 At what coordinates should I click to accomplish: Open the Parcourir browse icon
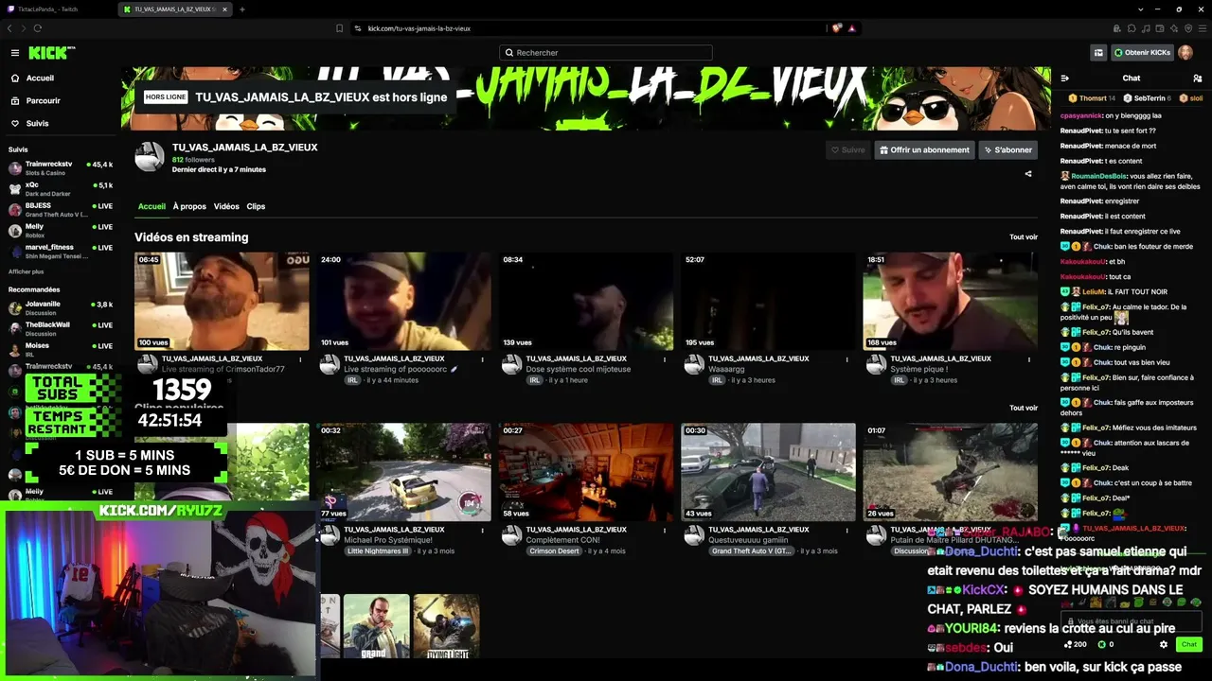coord(15,101)
